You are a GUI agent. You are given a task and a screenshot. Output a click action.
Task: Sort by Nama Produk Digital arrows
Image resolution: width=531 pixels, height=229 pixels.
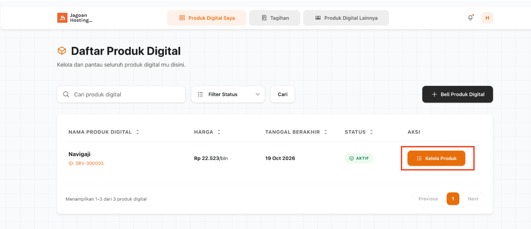pos(137,132)
